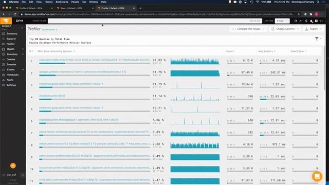Screen dimensions: 329x185
Task: Open a new Chrome tab
Action: pos(140,8)
